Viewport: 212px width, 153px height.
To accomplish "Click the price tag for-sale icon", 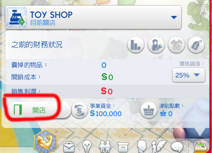I will tap(196, 45).
